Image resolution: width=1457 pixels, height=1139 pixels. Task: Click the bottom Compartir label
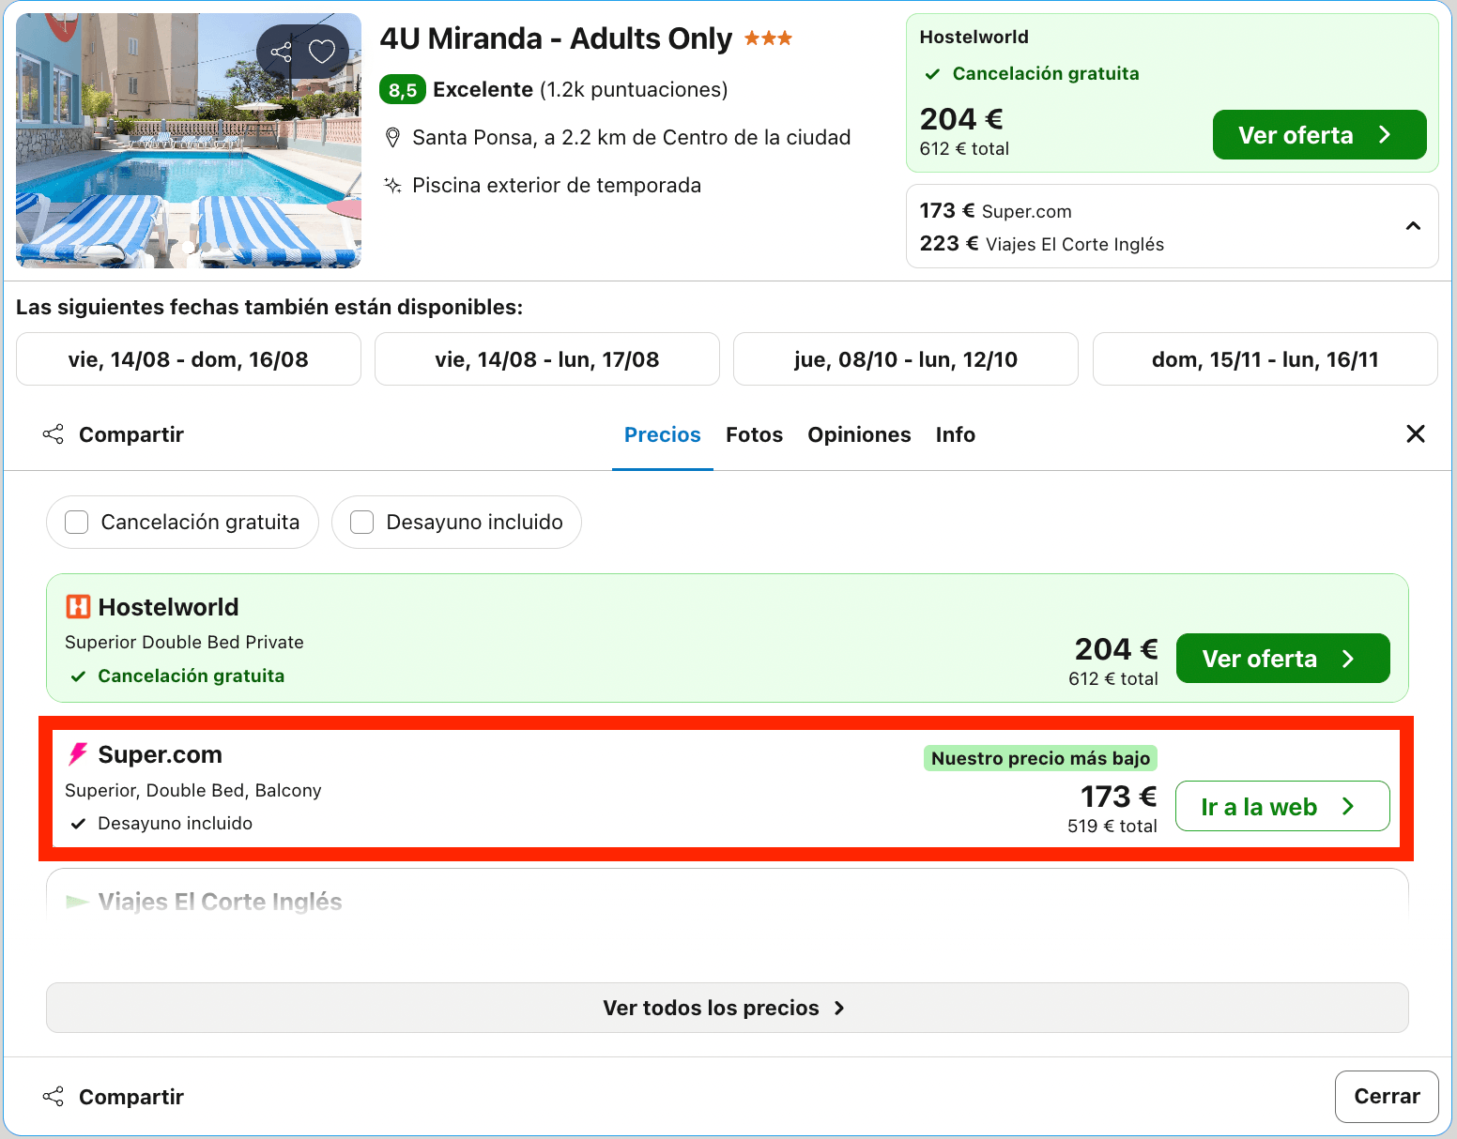click(131, 1097)
